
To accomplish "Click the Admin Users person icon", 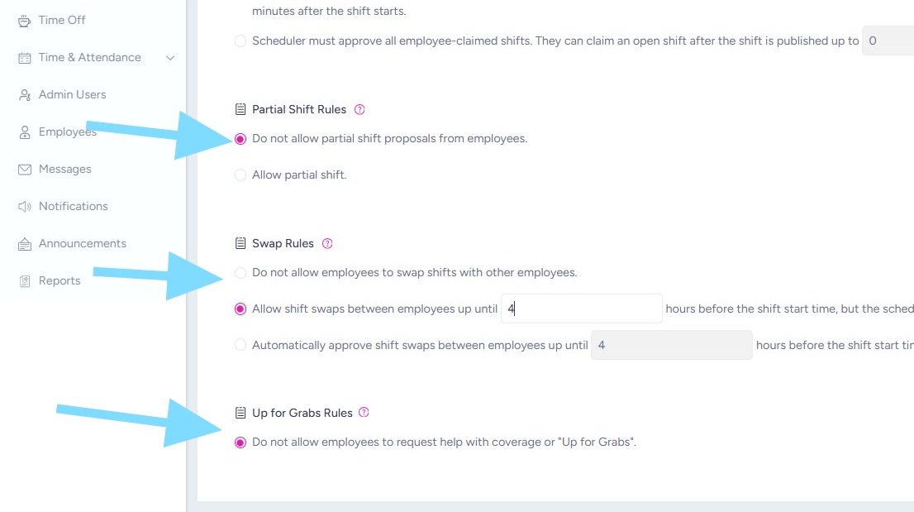I will pyautogui.click(x=24, y=95).
